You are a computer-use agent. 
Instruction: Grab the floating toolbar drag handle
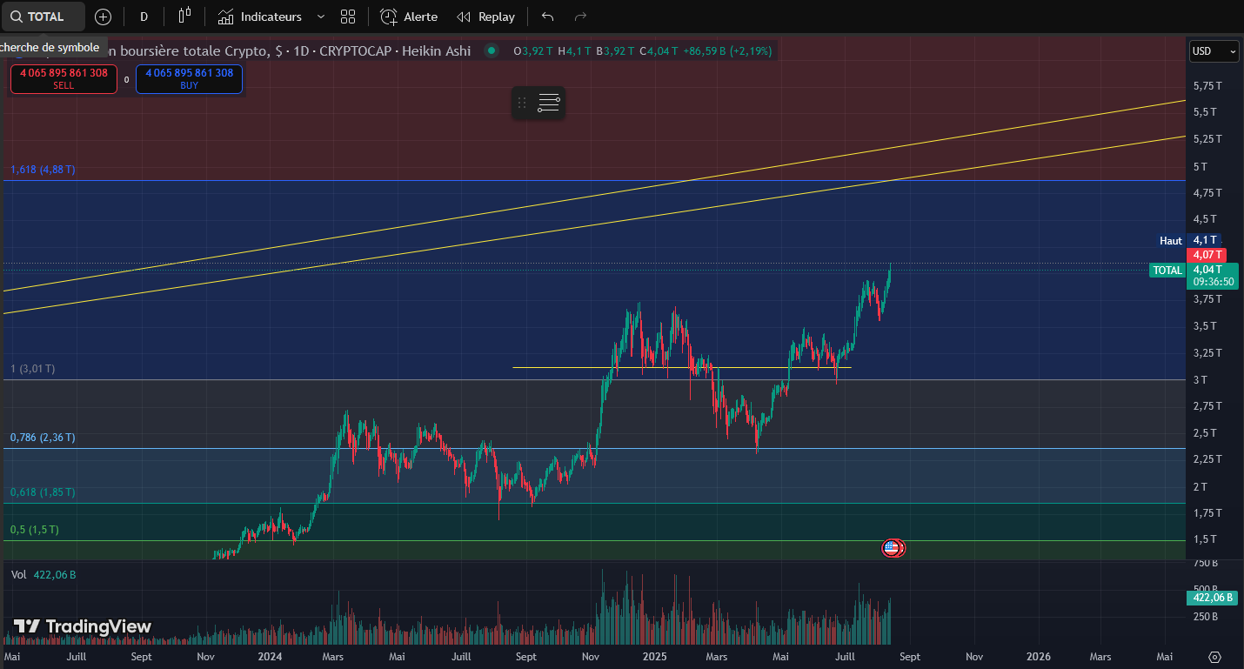[x=522, y=104]
